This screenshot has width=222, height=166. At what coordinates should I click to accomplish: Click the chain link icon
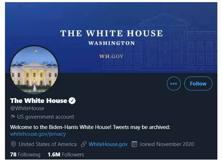click(x=84, y=144)
